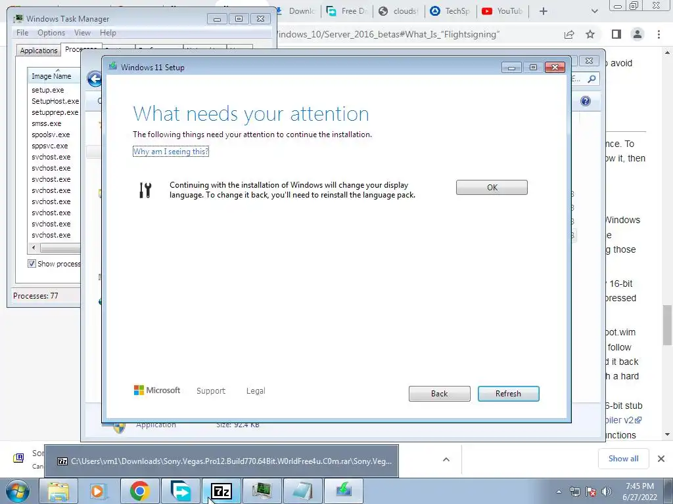This screenshot has width=673, height=504.
Task: Click the blue arrow taskbar app icon
Action: (180, 491)
